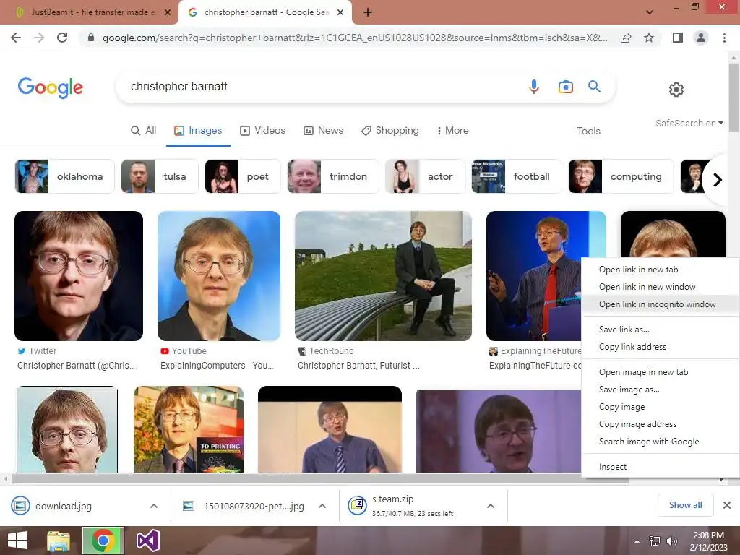Switch to the JustBeamIt browser tab
The height and width of the screenshot is (555, 740).
pyautogui.click(x=89, y=12)
